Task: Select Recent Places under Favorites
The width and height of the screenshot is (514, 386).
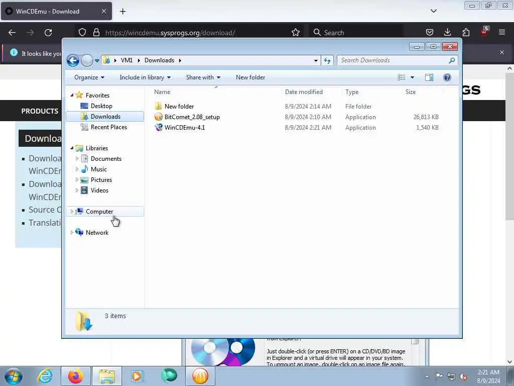Action: click(x=108, y=127)
